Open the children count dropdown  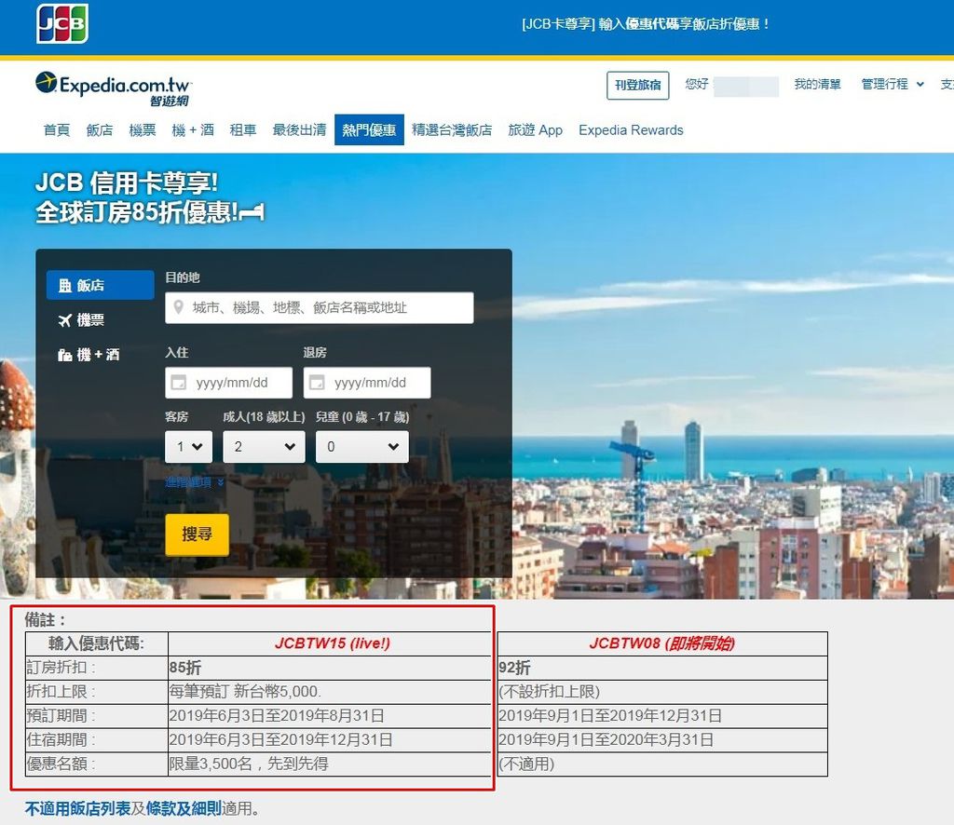pyautogui.click(x=362, y=447)
